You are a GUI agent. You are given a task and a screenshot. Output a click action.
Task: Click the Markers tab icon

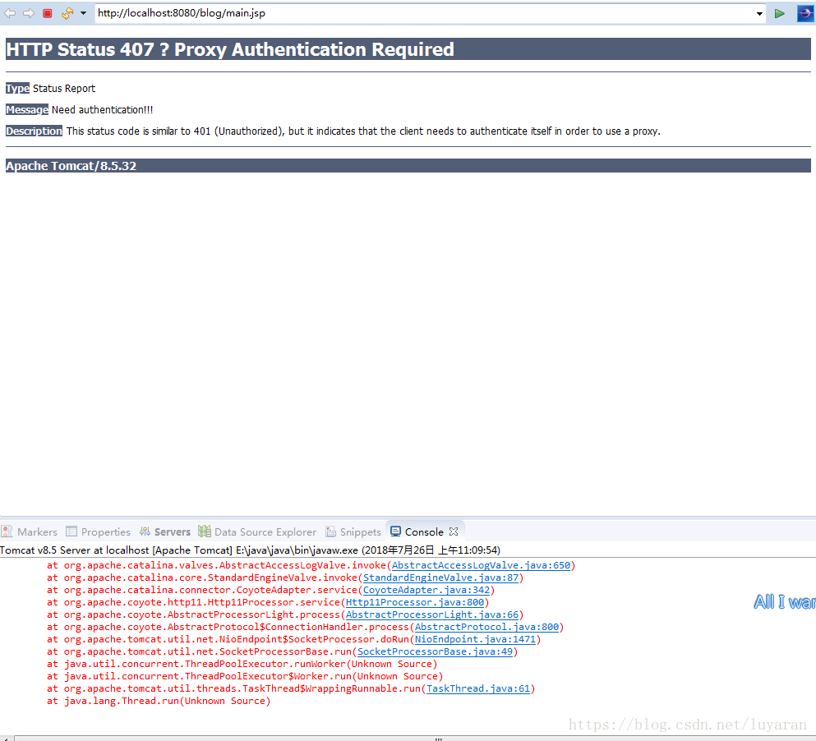pyautogui.click(x=7, y=532)
